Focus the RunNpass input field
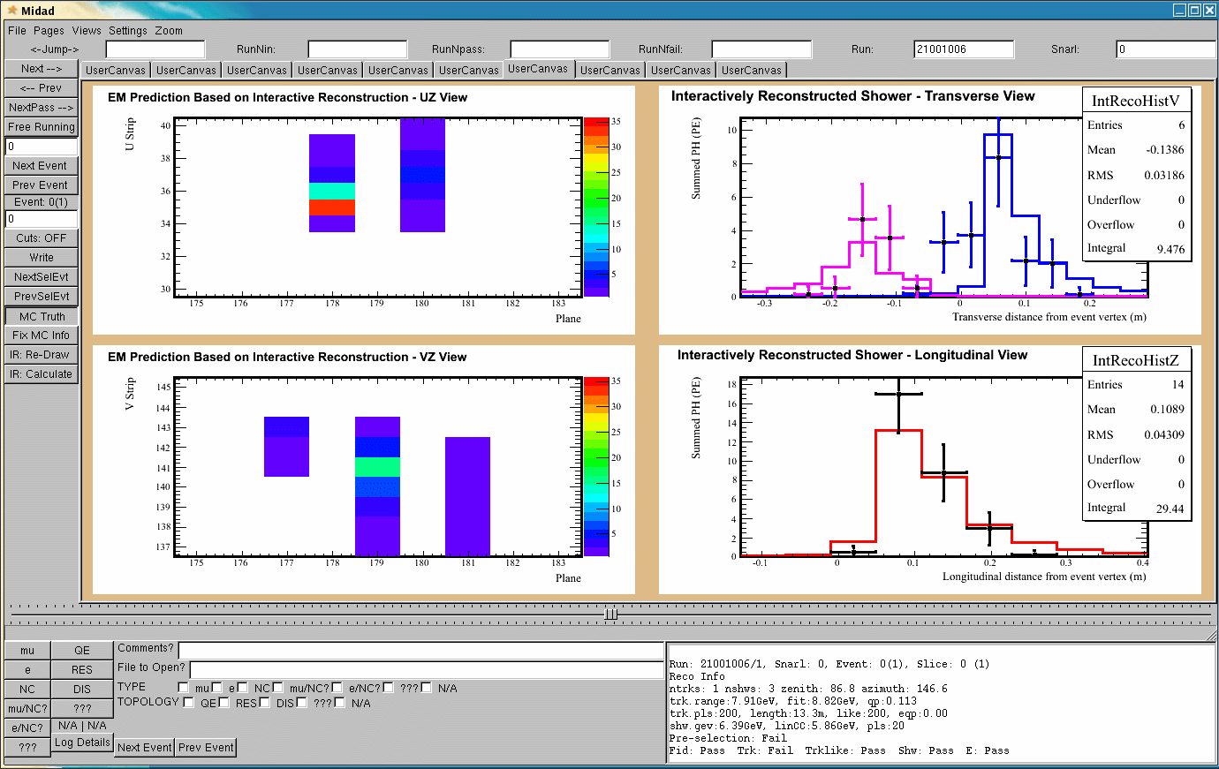1219x769 pixels. tap(560, 49)
